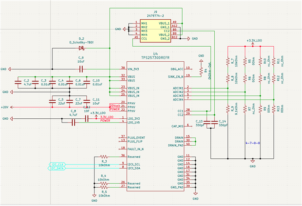Click the resistor symbol on SINK_EN_N line
This screenshot has width=302, height=206.
point(201,71)
